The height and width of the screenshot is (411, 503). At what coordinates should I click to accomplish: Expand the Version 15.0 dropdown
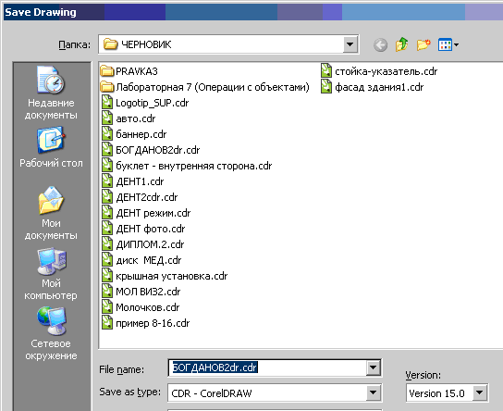pyautogui.click(x=480, y=392)
